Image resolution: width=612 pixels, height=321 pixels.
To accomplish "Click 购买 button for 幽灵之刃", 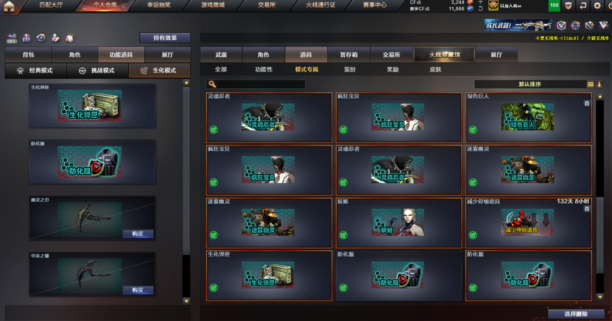I will coord(138,234).
